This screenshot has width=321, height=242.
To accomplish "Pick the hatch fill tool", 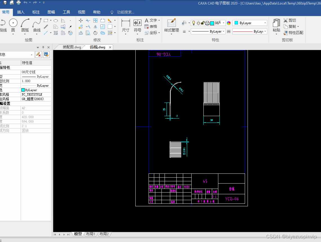I will [55, 33].
